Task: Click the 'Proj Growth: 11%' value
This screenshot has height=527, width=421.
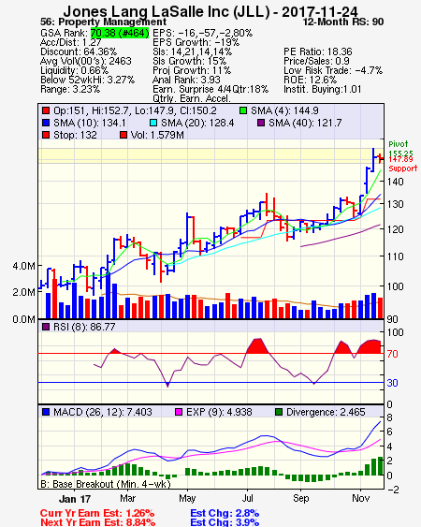Action: [192, 70]
